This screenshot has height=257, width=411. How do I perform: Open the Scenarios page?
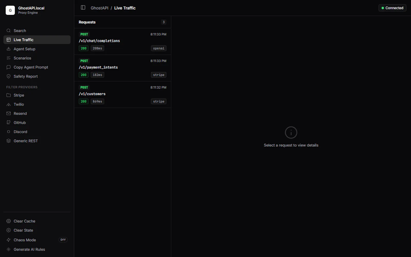37,58
